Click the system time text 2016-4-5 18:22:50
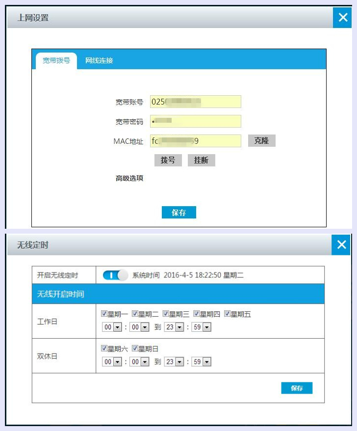Image resolution: width=357 pixels, height=431 pixels. point(192,275)
